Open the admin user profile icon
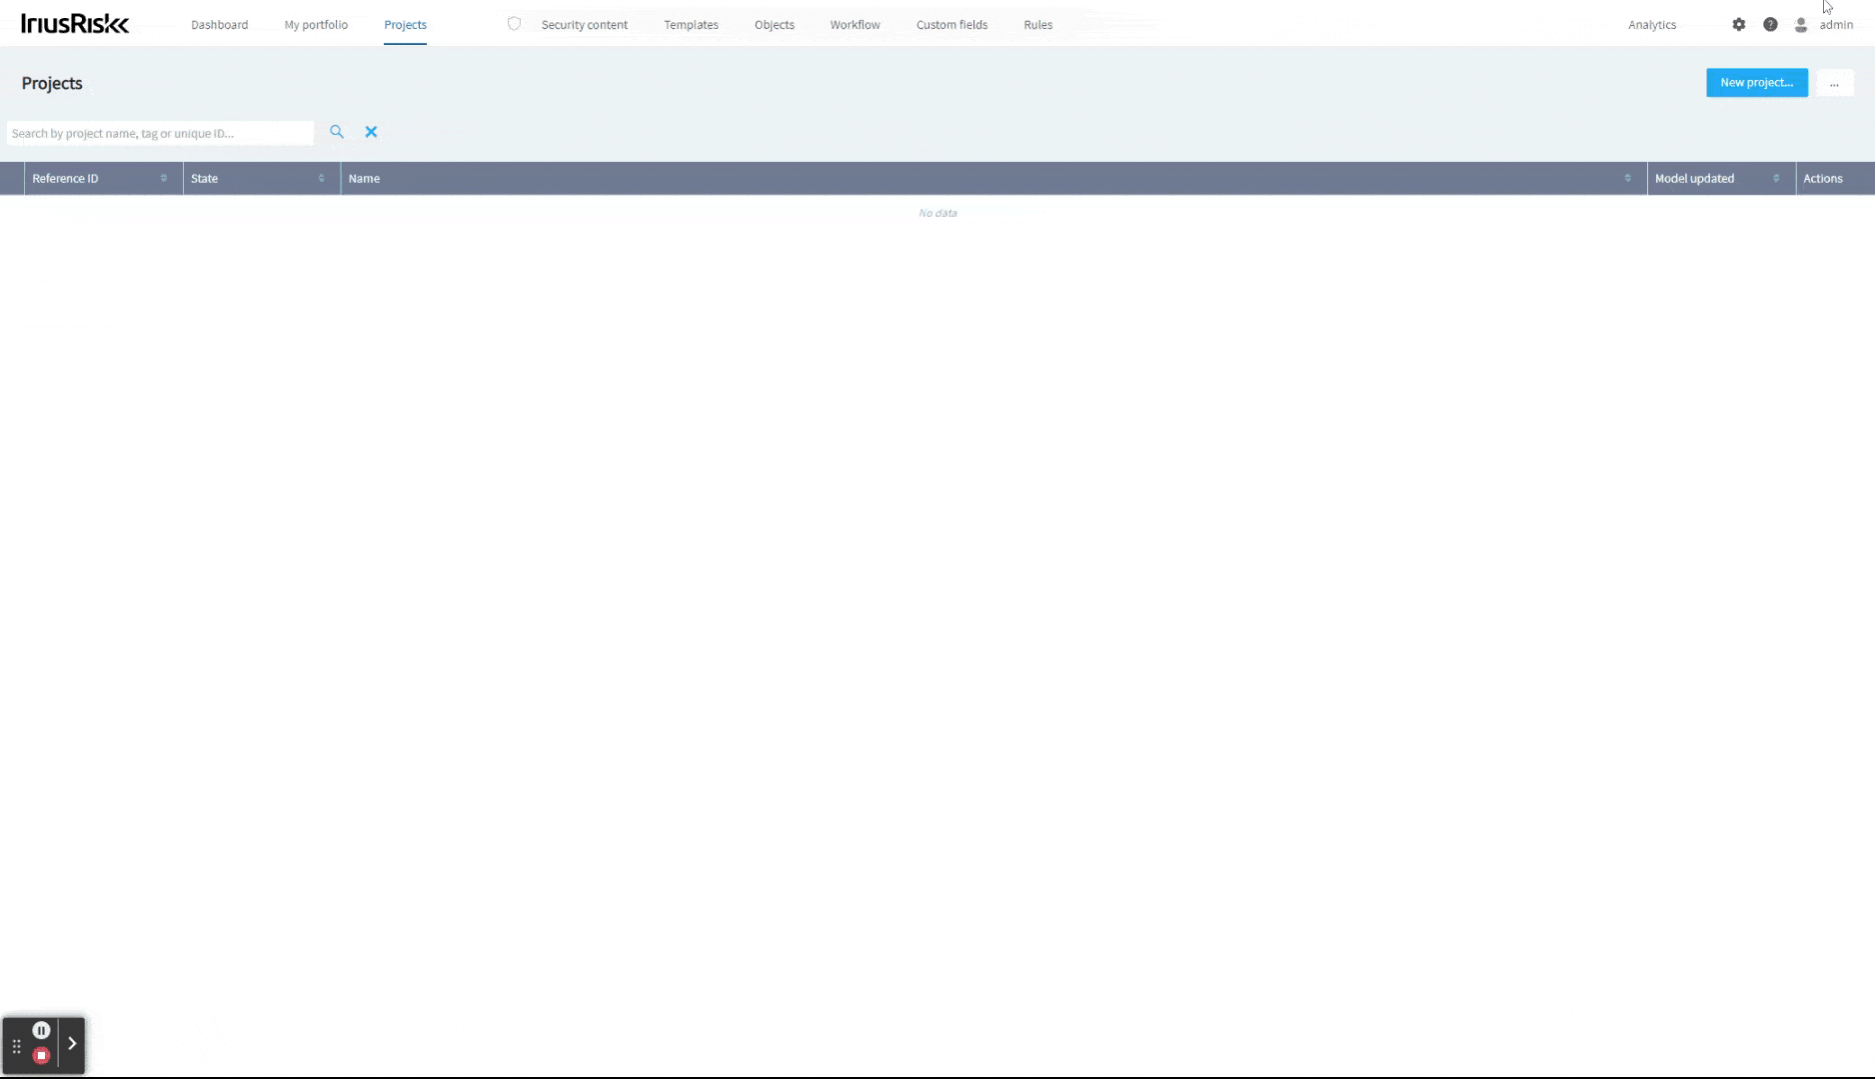This screenshot has width=1875, height=1079. [1801, 24]
